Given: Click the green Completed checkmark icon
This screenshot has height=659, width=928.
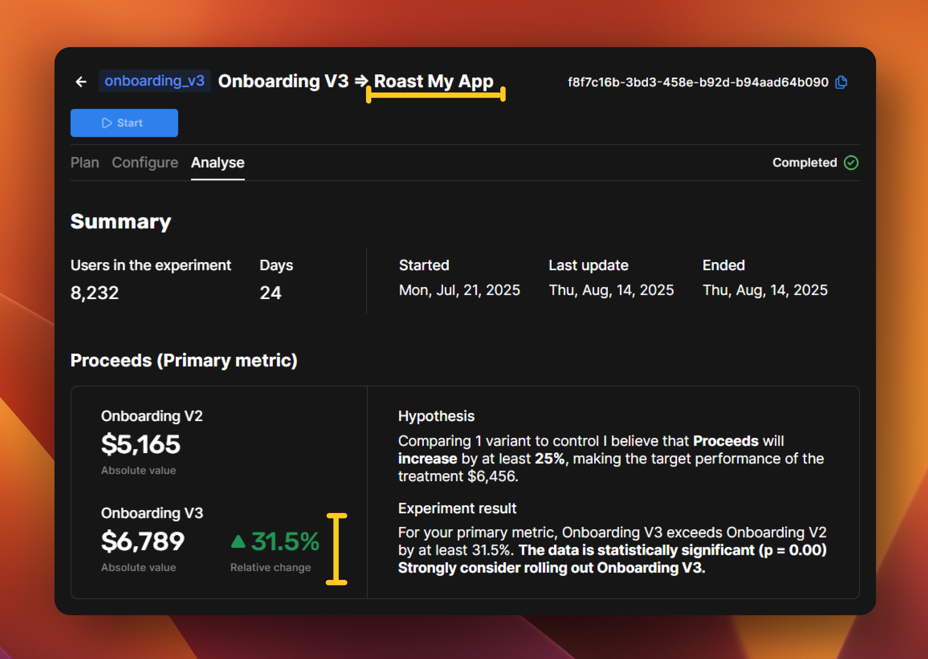Looking at the screenshot, I should (851, 163).
